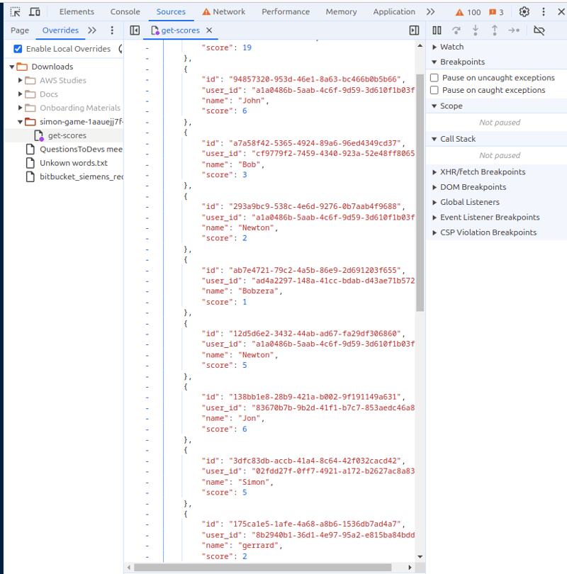Expand Global Listeners section

[x=434, y=202]
